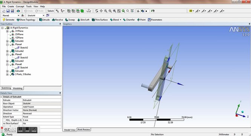Image resolution: width=251 pixels, height=136 pixels.
Task: Open the Tools menu
Action: pos(29,6)
